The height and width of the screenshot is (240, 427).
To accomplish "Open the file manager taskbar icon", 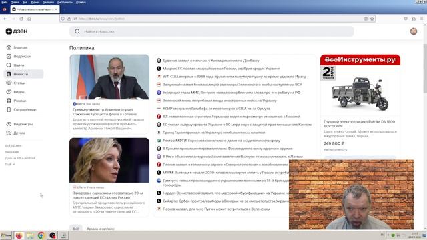I will pos(30,235).
